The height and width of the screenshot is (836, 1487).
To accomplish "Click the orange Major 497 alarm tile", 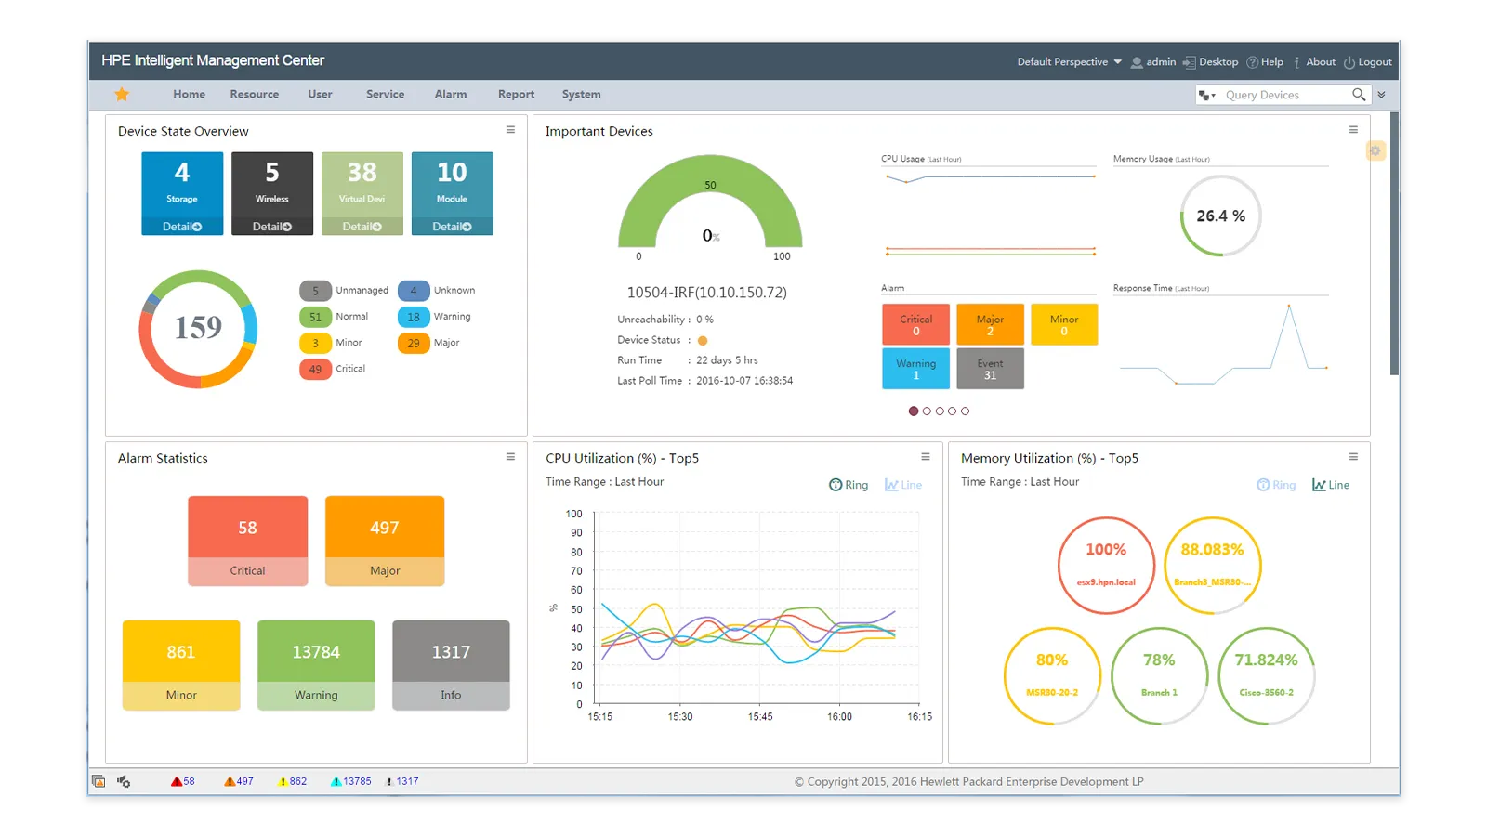I will 385,541.
